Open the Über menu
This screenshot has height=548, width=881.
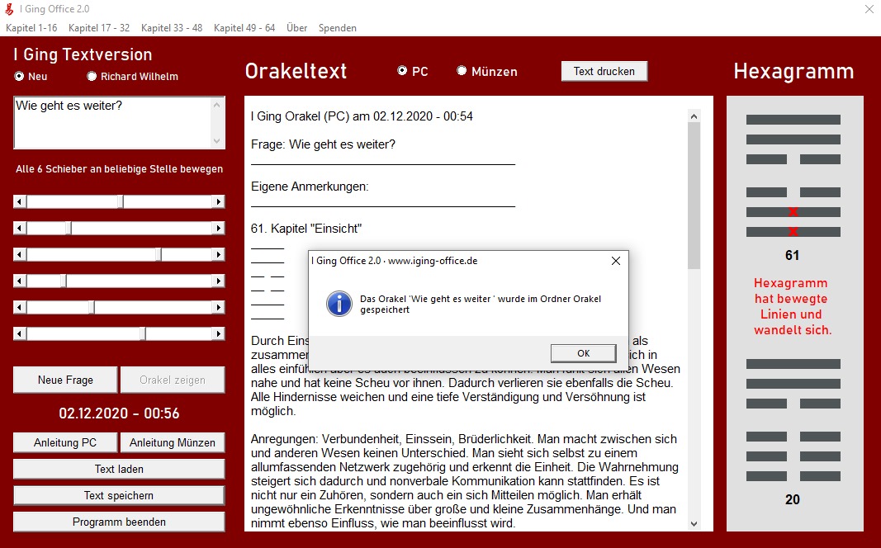pos(296,28)
